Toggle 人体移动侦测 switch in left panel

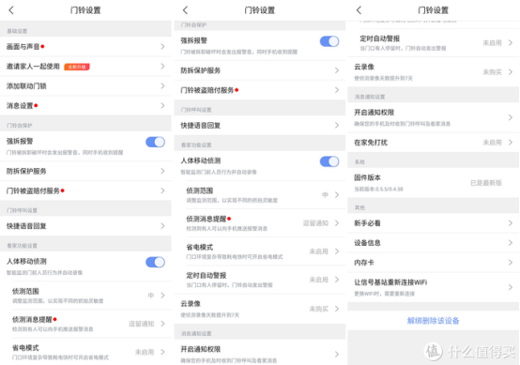click(155, 262)
